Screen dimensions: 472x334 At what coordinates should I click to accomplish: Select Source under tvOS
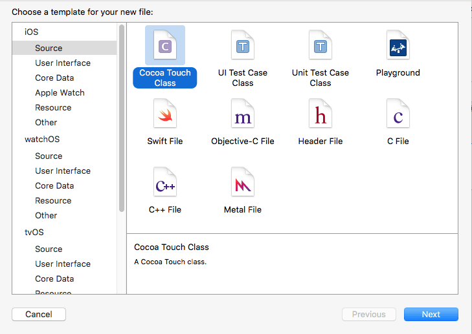pyautogui.click(x=49, y=249)
